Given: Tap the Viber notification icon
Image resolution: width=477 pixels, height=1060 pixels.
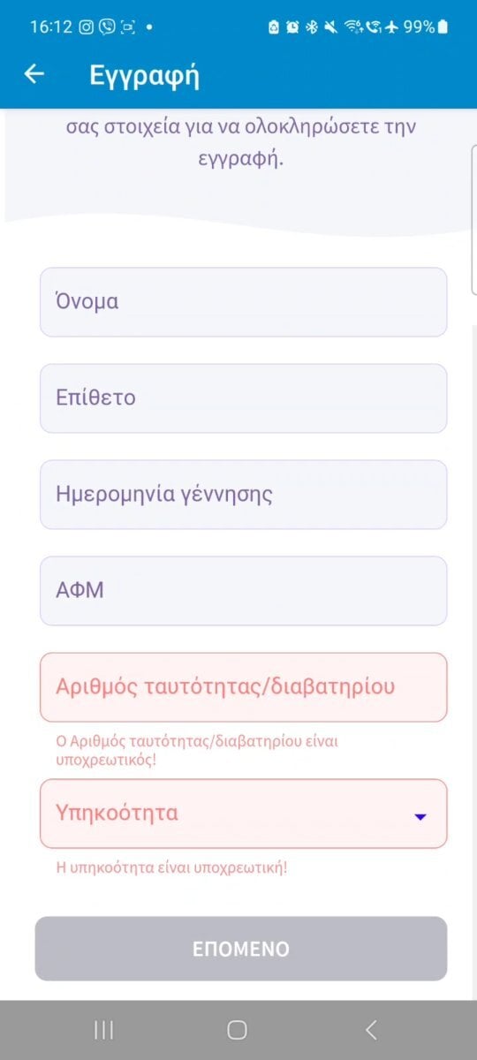Looking at the screenshot, I should click(x=107, y=26).
